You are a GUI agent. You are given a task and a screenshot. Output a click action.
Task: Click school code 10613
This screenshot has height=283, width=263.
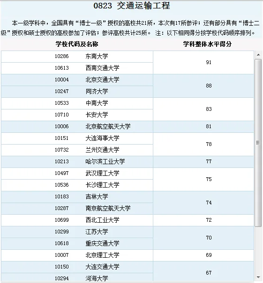click(x=62, y=68)
